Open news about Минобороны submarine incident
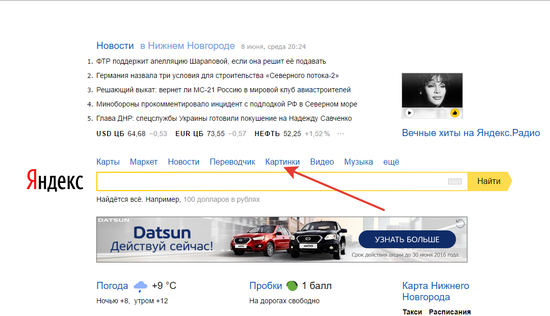 (x=227, y=104)
